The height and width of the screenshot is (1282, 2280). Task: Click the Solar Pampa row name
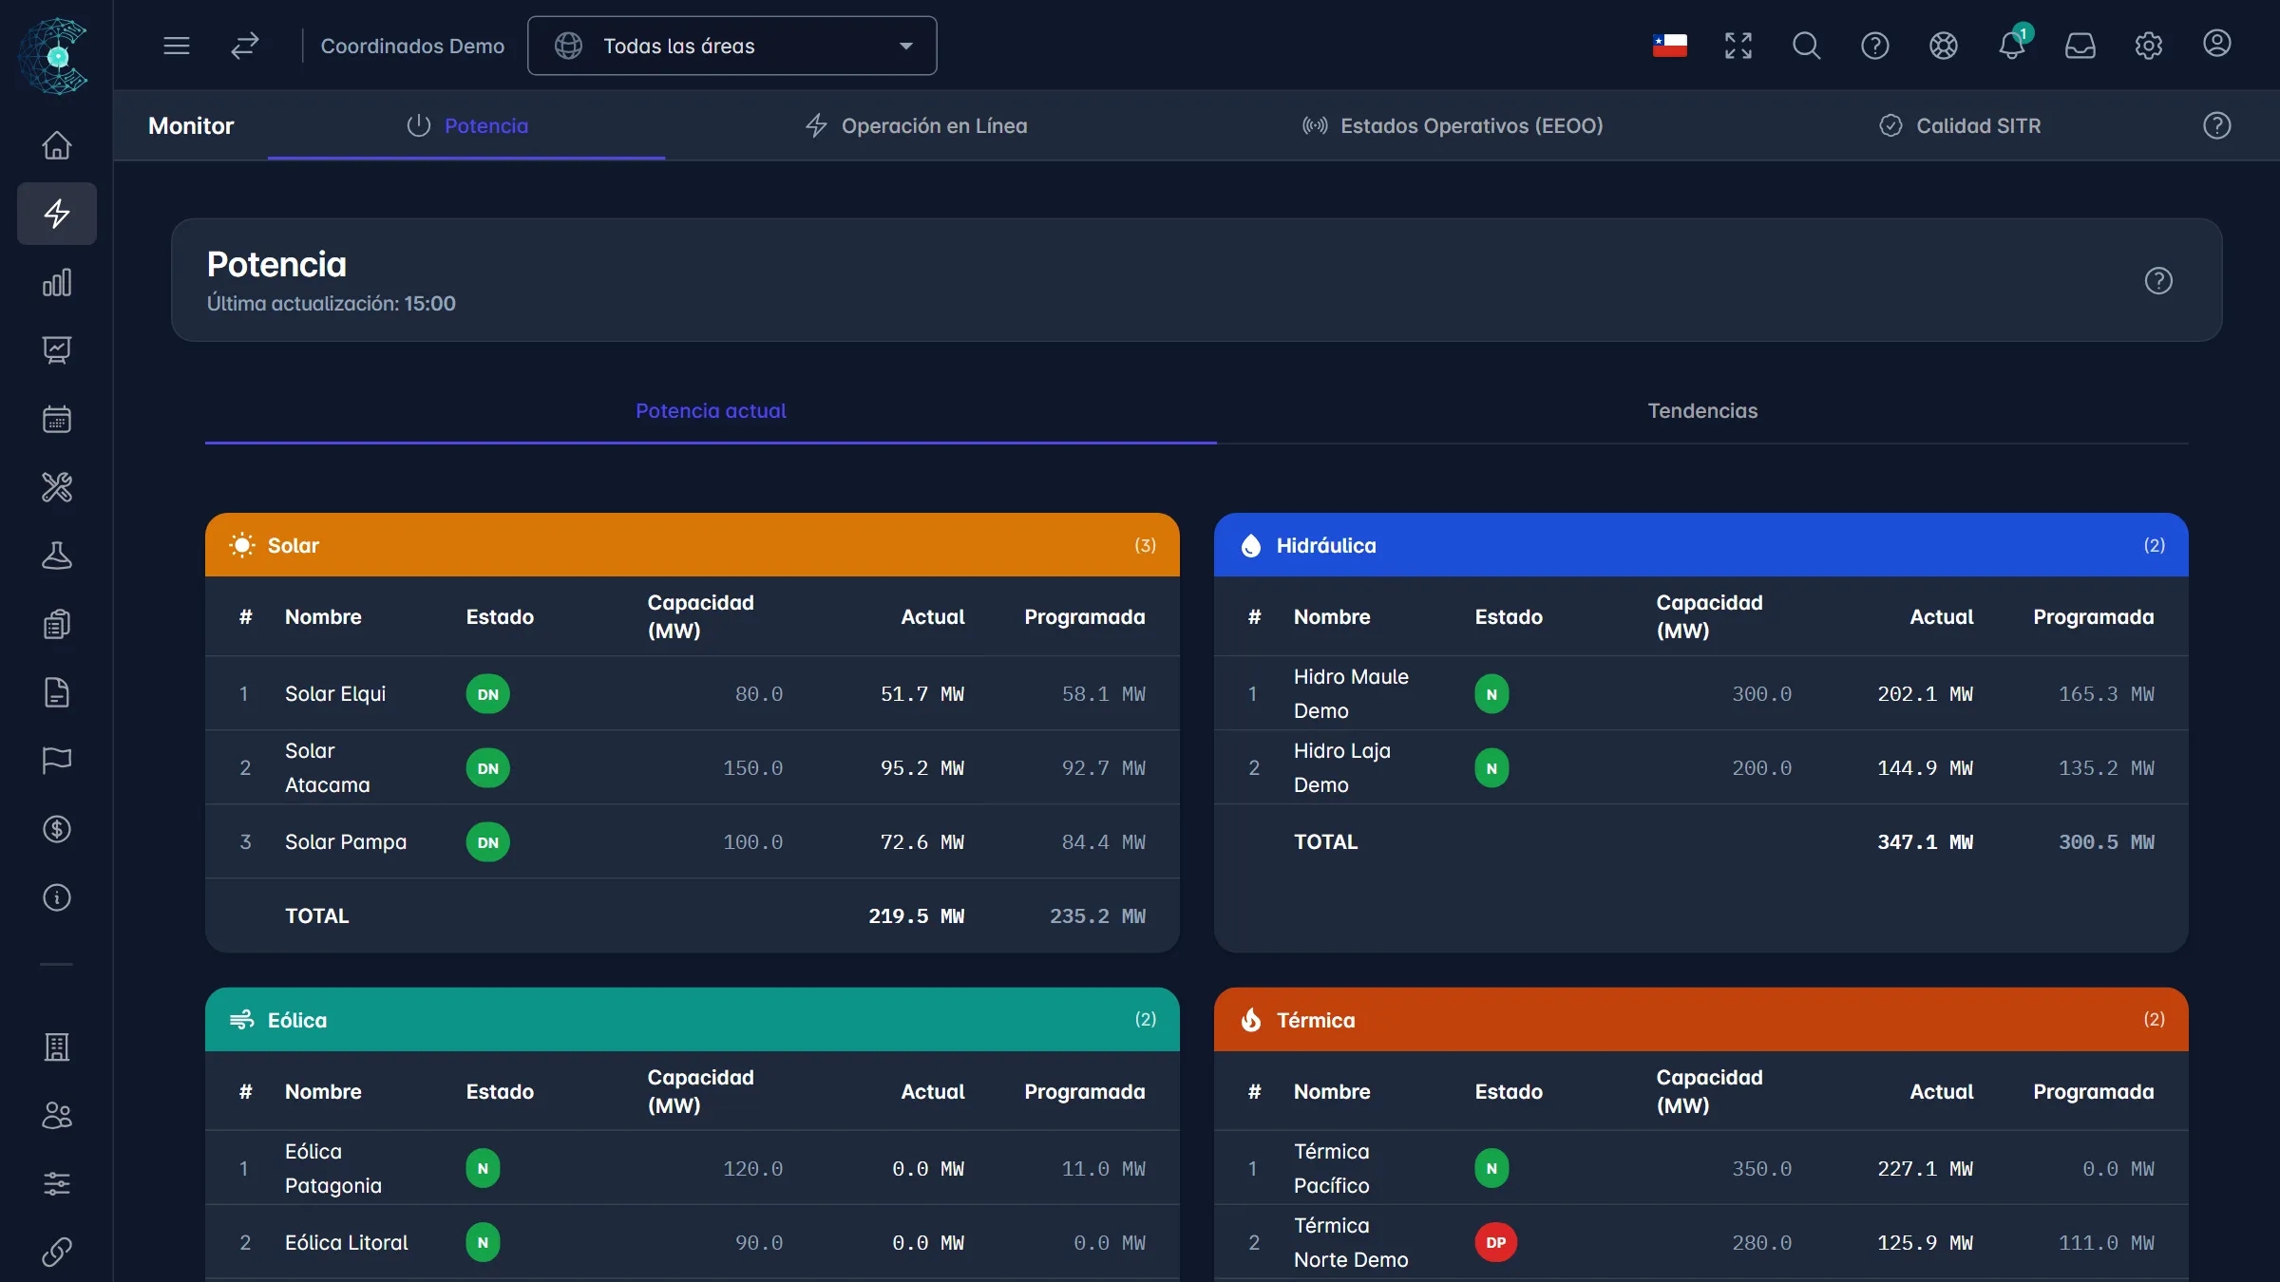pos(346,842)
